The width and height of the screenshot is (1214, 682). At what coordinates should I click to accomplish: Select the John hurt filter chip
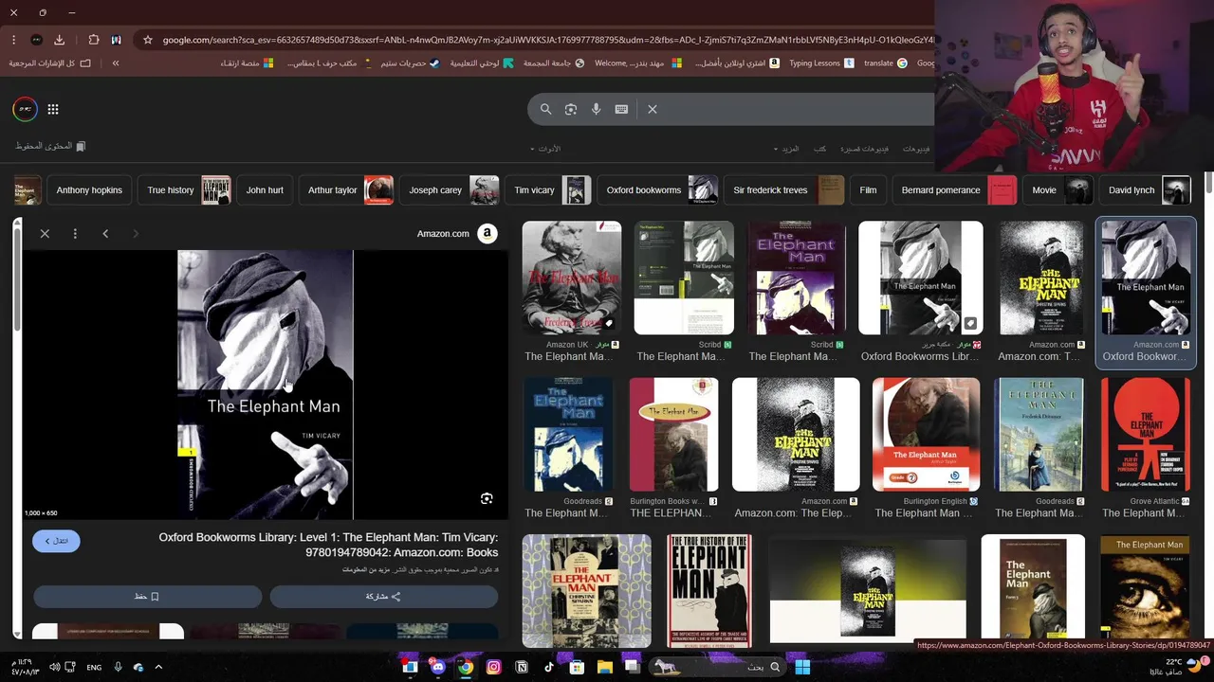(265, 190)
